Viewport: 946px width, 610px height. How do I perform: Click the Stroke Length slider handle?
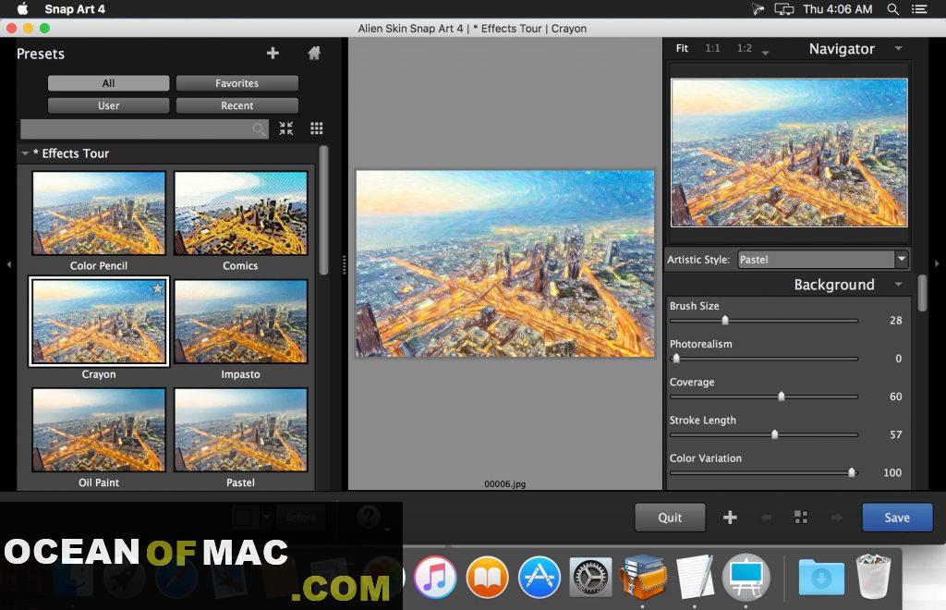click(x=775, y=434)
